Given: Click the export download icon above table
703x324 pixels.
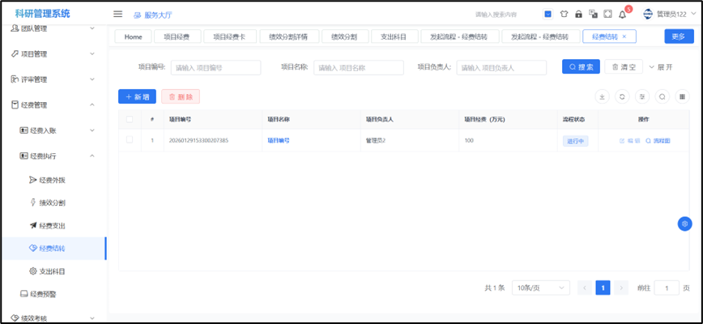Looking at the screenshot, I should [x=602, y=96].
